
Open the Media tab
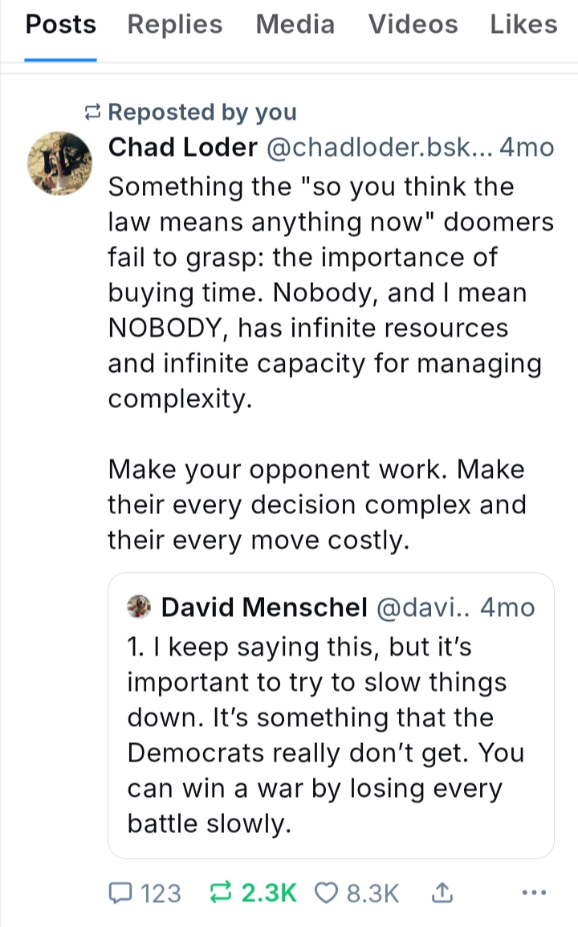[x=295, y=25]
